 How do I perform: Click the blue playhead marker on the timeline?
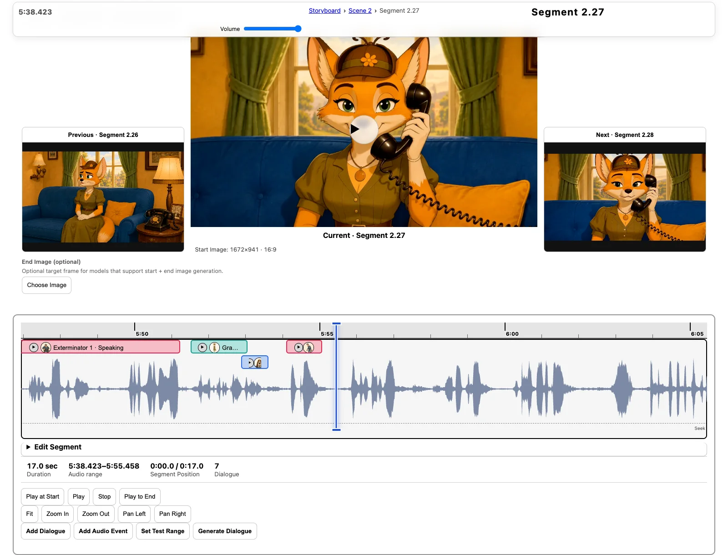(336, 377)
